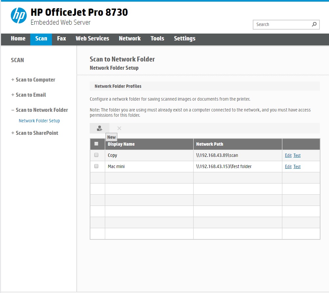Click the HP logo icon
The width and height of the screenshot is (329, 293).
pos(19,16)
